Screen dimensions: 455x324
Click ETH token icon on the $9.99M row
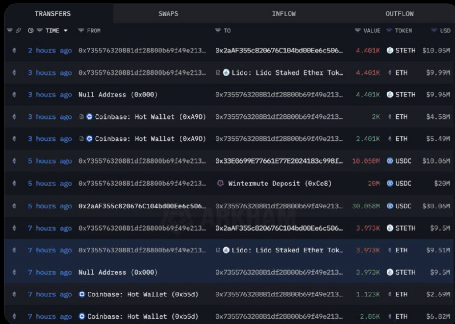tap(390, 72)
